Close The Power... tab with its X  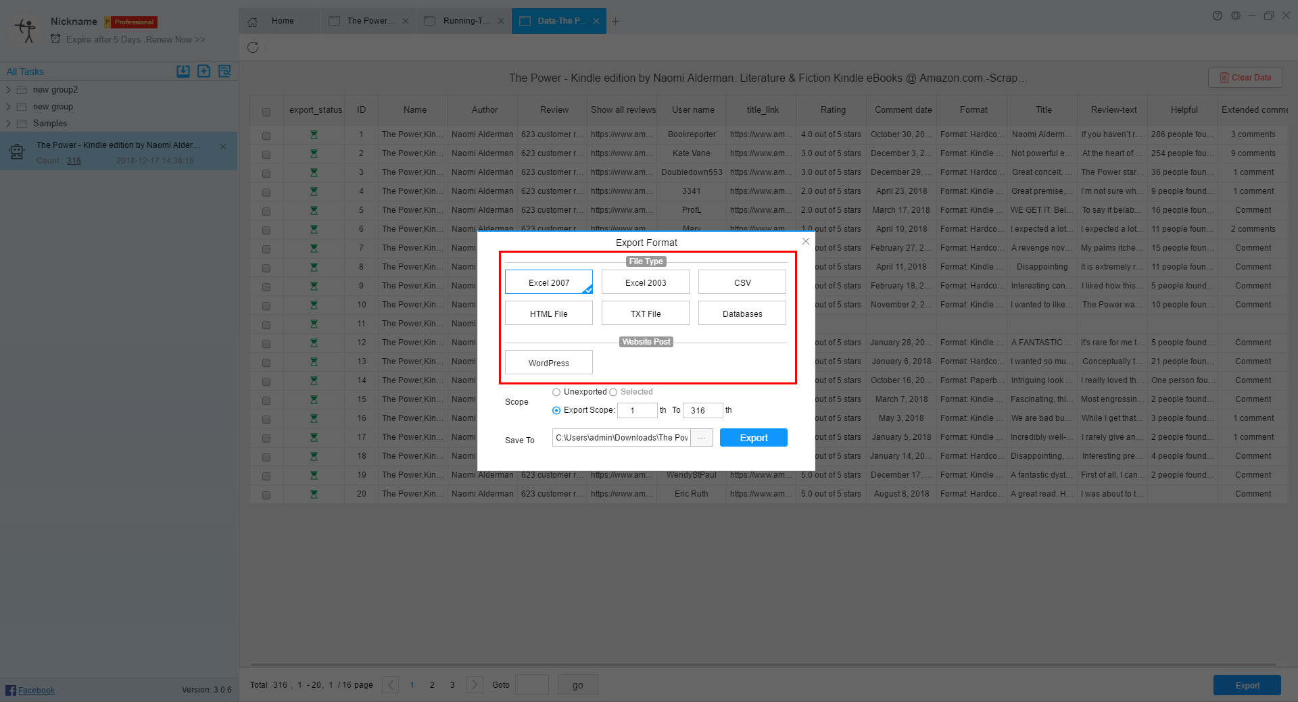(406, 21)
